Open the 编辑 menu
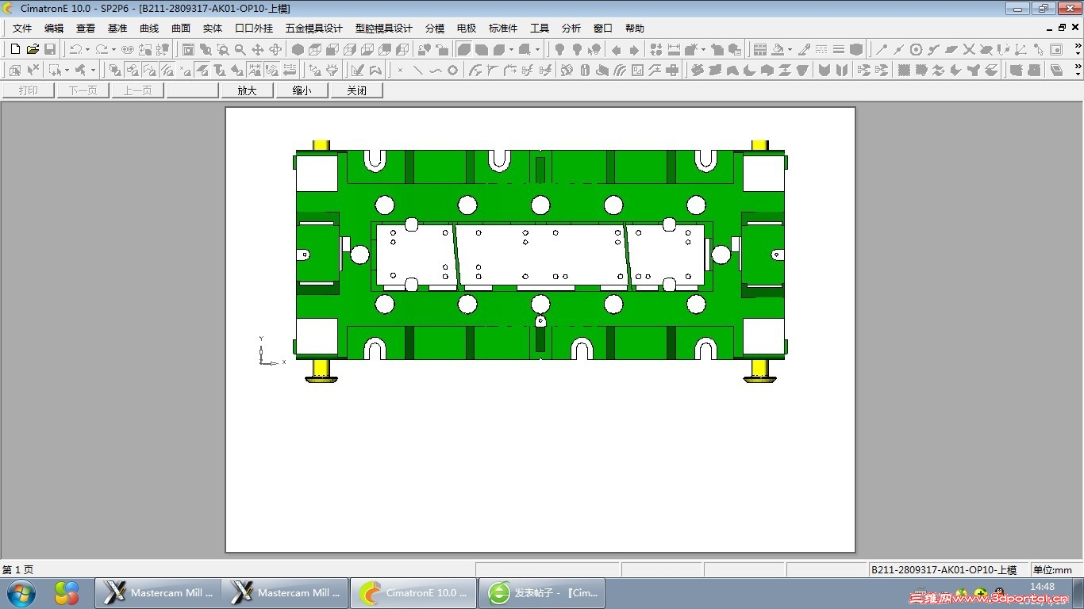The image size is (1084, 609). [x=54, y=29]
